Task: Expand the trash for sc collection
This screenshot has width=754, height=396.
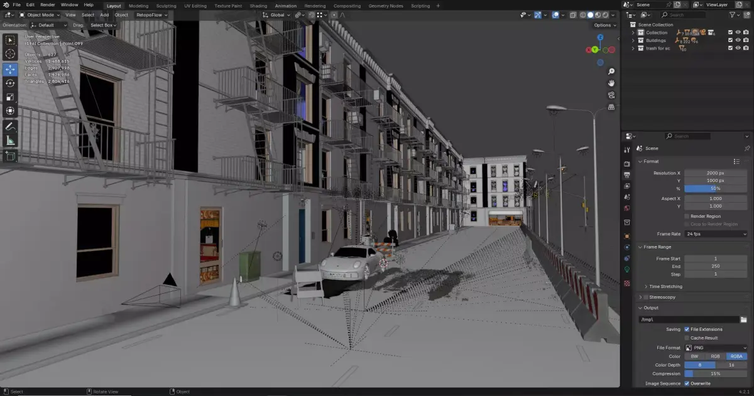Action: click(633, 48)
